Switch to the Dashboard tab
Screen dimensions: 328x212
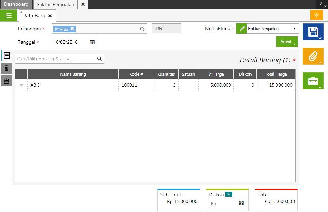(16, 4)
